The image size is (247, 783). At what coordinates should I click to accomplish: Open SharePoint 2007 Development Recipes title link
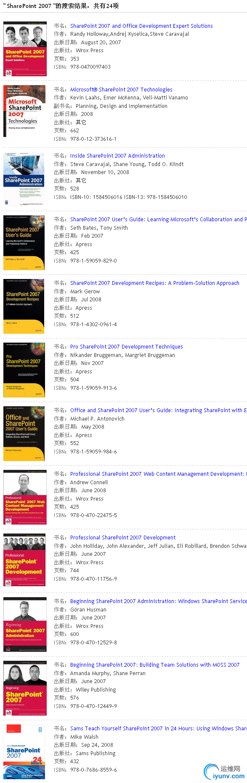(155, 283)
